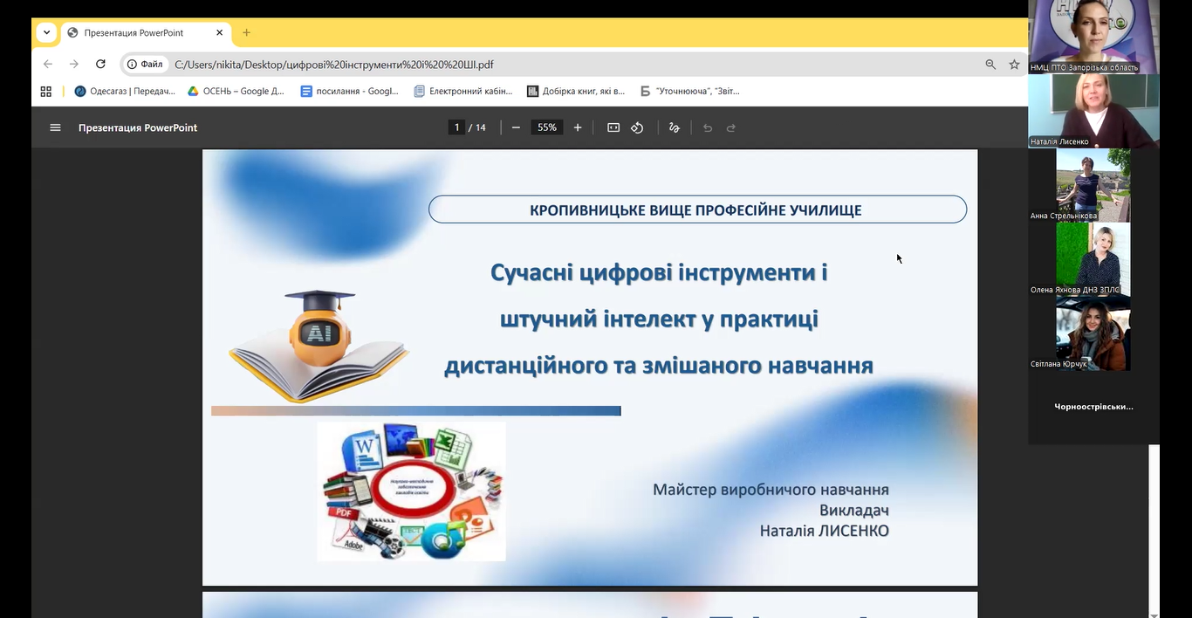
Task: Reload the page in the browser
Action: click(100, 64)
